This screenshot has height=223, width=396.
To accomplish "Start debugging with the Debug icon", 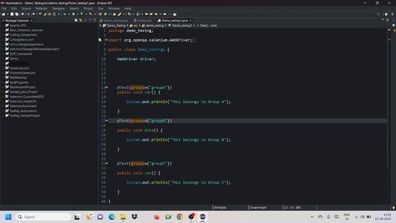I will click(65, 14).
